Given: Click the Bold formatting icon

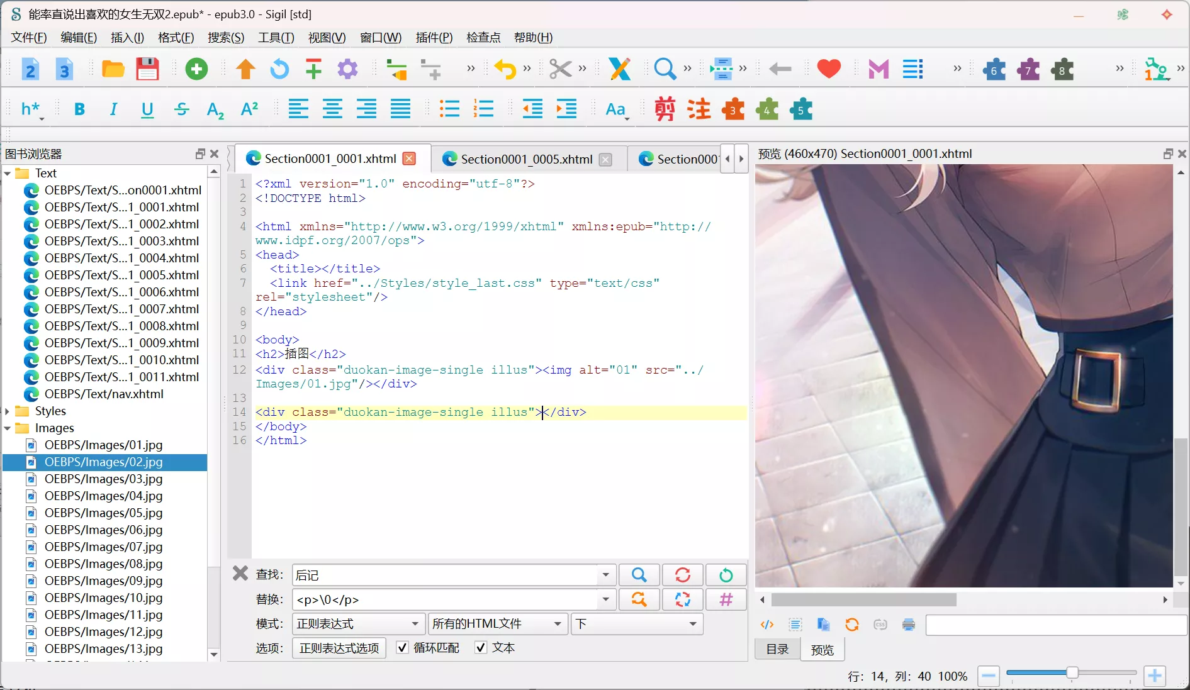Looking at the screenshot, I should click(79, 109).
